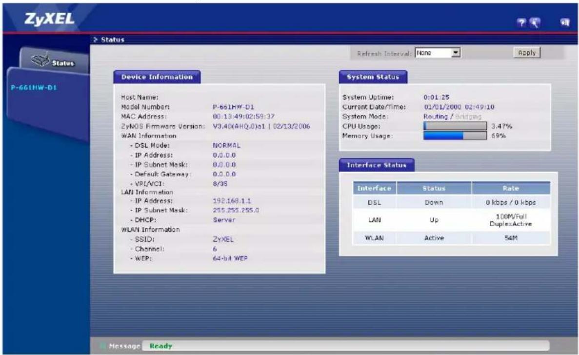Click firmware version V3.40(AHQ.0)a1 value
The image size is (579, 355).
pos(261,126)
